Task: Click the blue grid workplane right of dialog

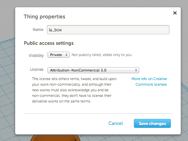Action: pos(184,108)
